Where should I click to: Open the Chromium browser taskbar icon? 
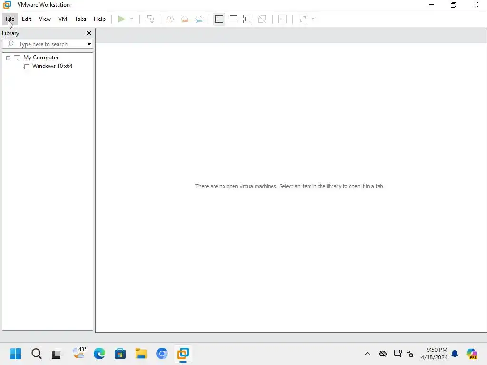click(x=162, y=354)
